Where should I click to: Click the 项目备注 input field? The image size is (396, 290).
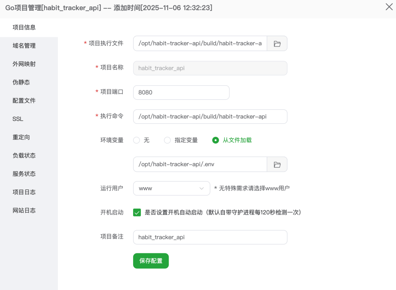click(210, 237)
